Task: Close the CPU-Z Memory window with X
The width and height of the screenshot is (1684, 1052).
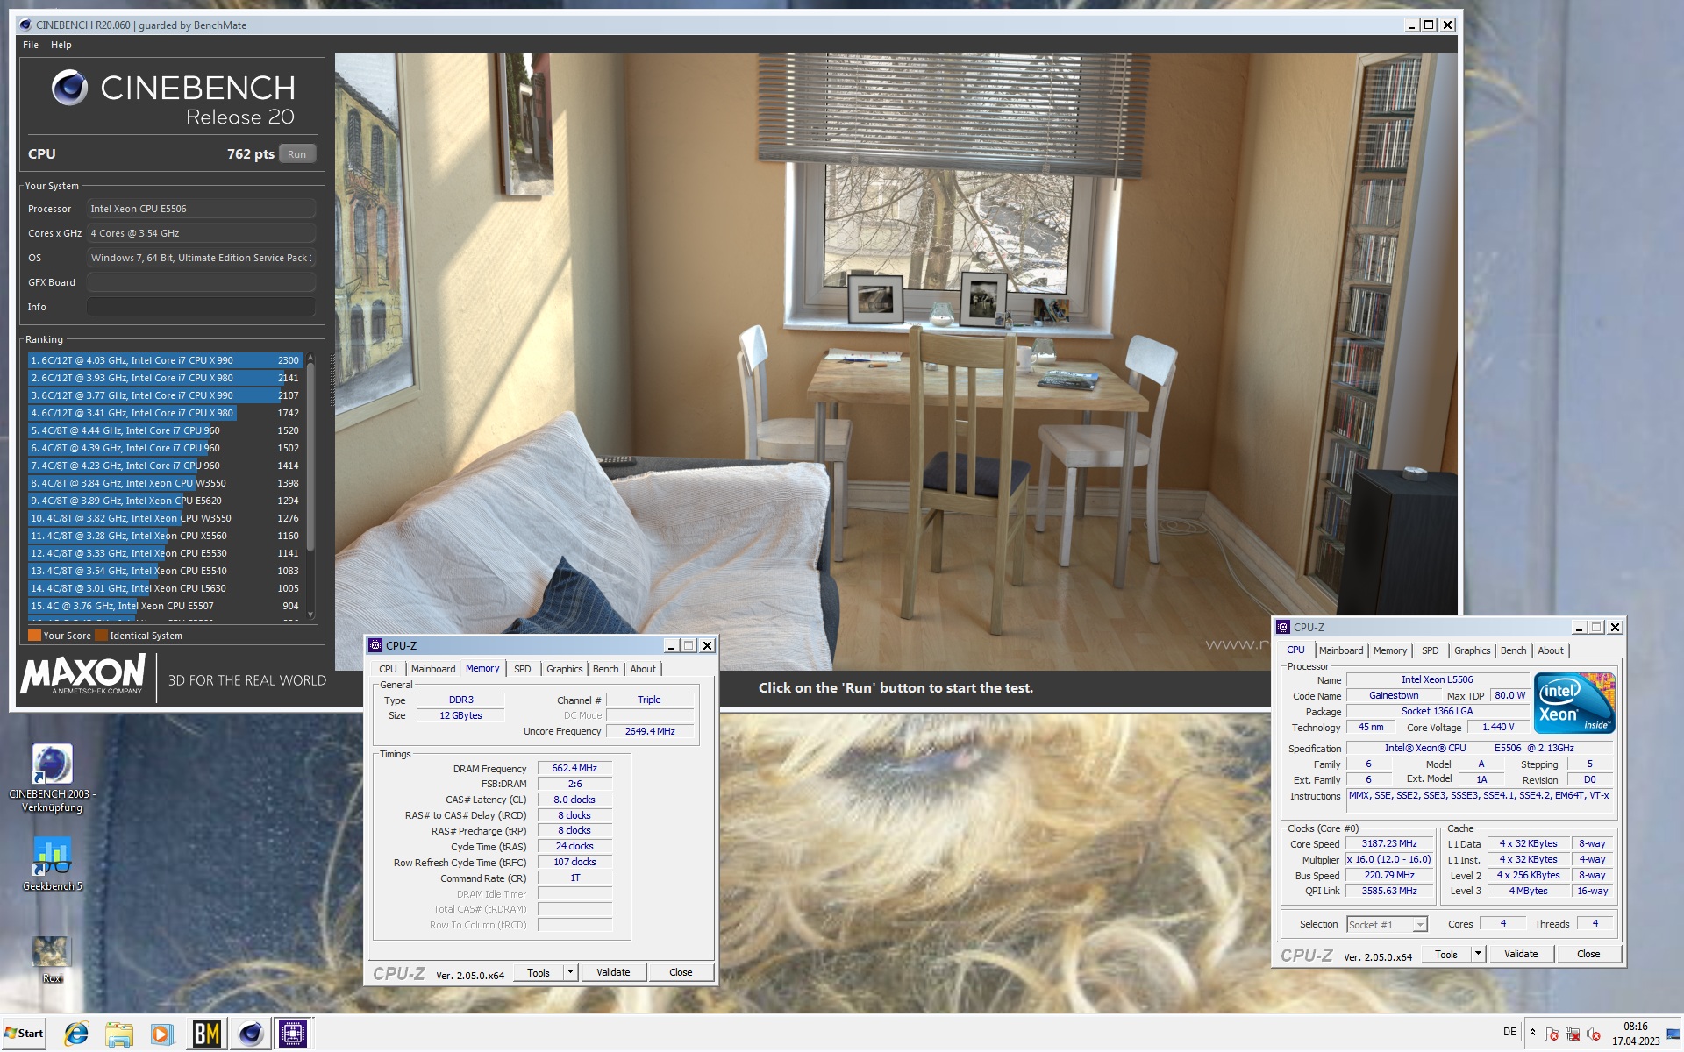Action: [x=707, y=645]
